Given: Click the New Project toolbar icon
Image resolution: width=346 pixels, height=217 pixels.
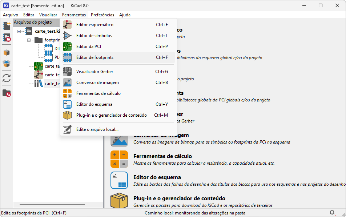Looking at the screenshot, I should coord(7,26).
